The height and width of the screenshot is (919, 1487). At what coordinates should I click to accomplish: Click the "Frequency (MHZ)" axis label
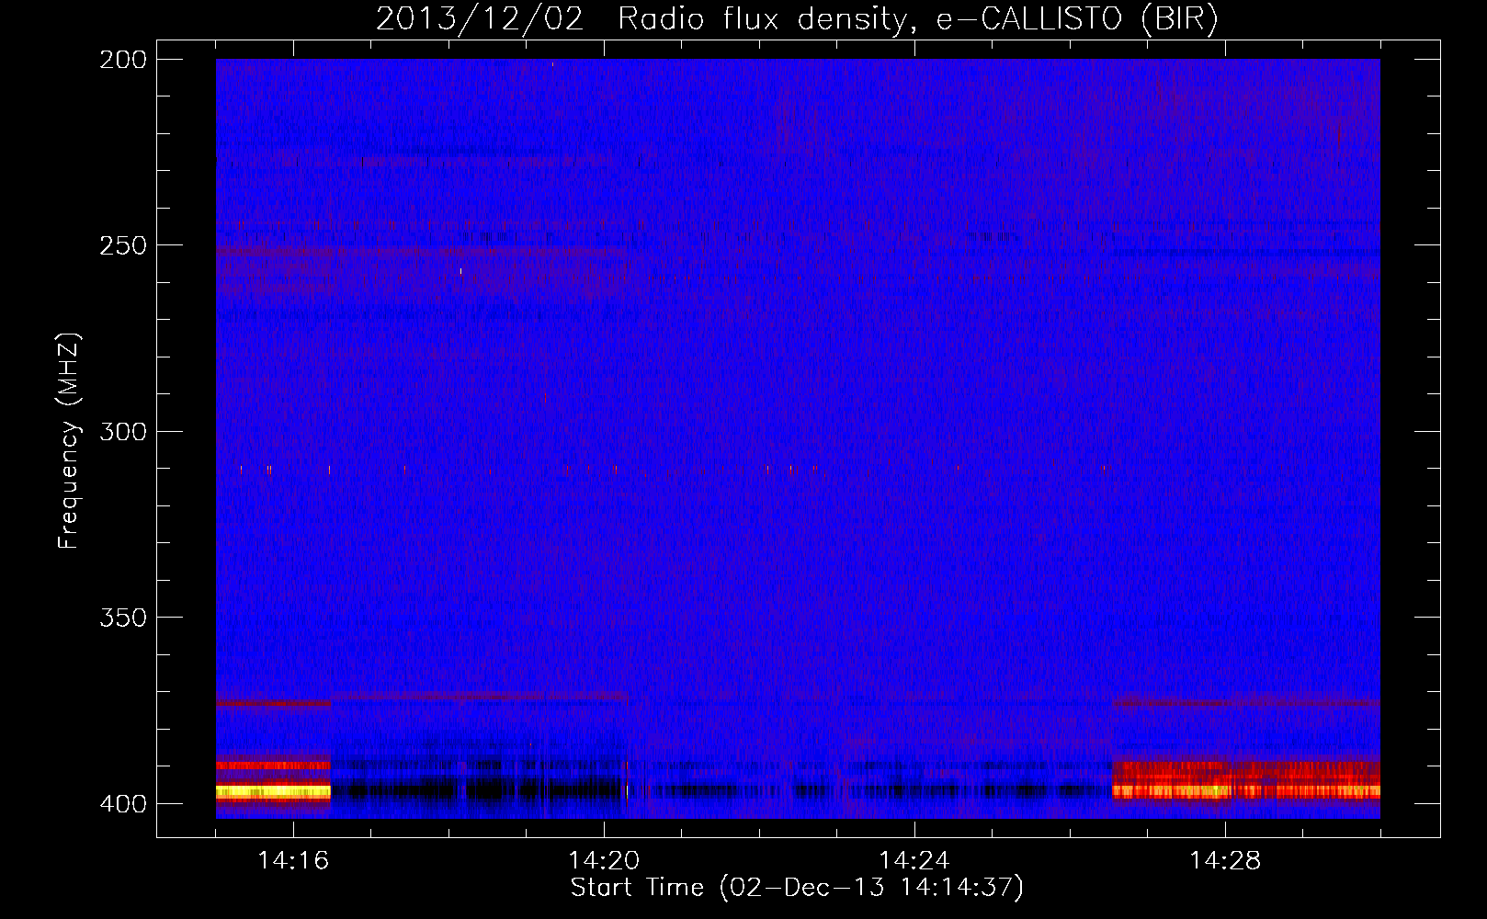coord(69,441)
